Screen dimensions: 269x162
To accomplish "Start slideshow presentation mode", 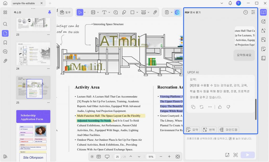I will point(107,156).
